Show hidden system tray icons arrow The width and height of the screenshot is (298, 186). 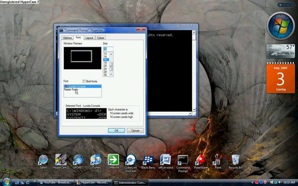[252, 183]
